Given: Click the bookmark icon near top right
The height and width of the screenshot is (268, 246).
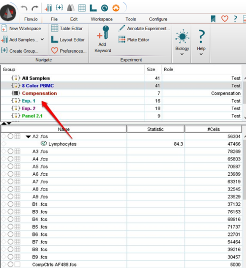Looking at the screenshot, I should [x=213, y=19].
